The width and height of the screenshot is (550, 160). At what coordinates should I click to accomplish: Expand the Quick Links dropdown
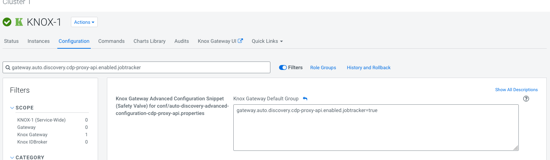pyautogui.click(x=267, y=41)
